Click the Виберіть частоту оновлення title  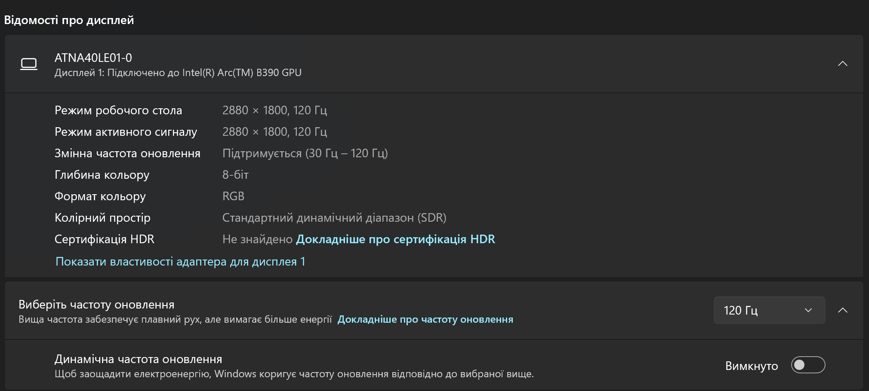(96, 305)
